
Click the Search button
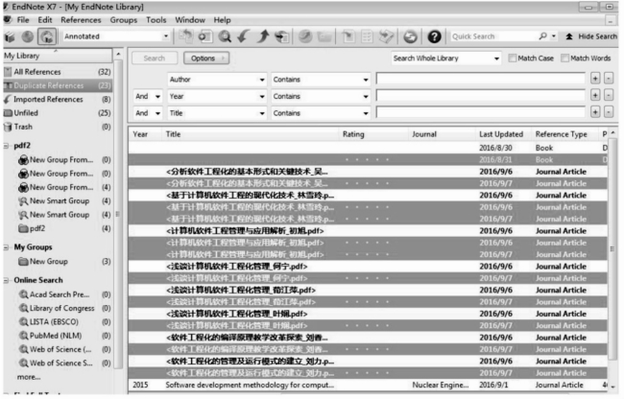(154, 59)
